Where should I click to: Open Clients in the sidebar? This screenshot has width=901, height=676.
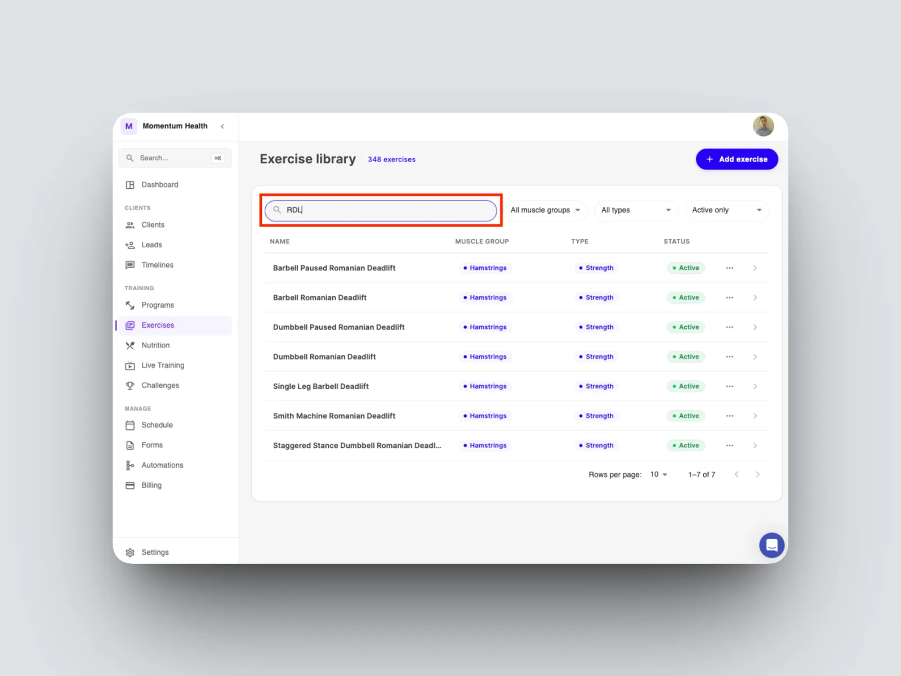point(175,225)
